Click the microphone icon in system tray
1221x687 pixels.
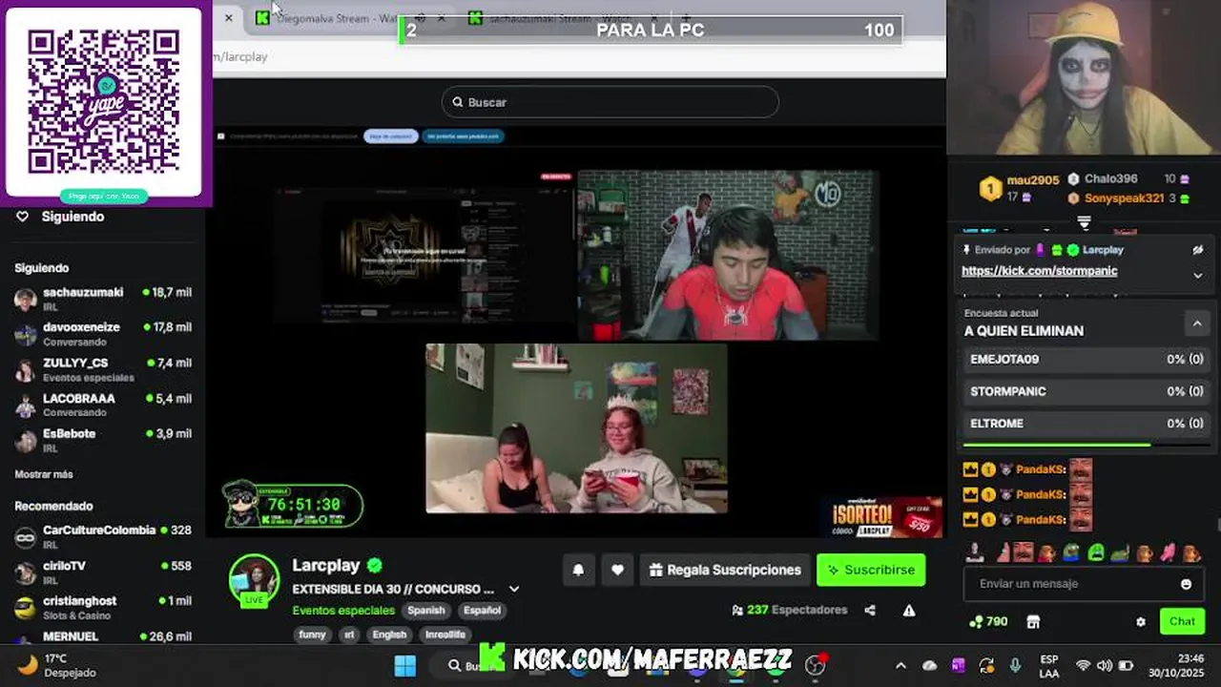[x=1015, y=665]
